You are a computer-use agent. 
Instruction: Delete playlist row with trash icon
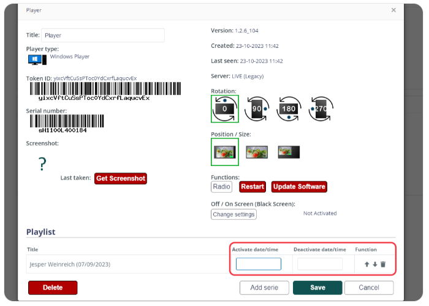tap(383, 264)
